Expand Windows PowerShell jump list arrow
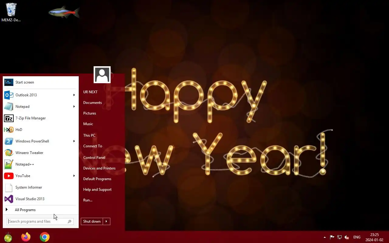This screenshot has height=243, width=389. point(74,141)
